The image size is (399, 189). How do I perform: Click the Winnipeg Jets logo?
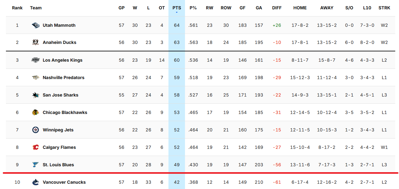36,130
